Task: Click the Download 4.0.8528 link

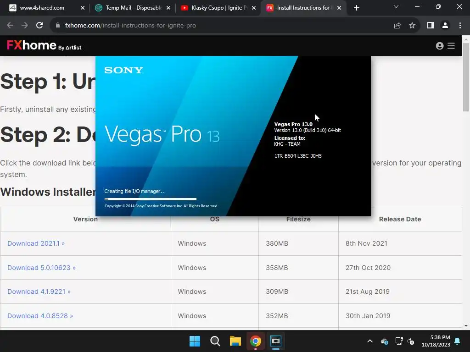Action: click(x=40, y=316)
